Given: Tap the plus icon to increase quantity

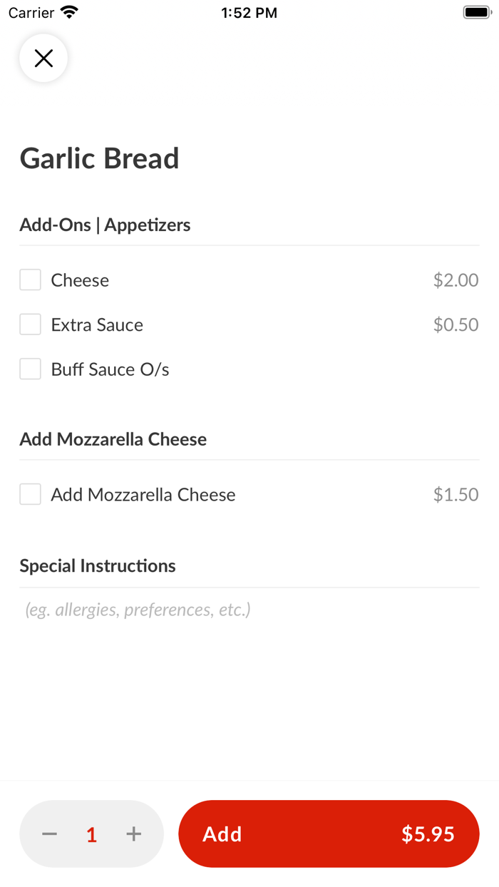Looking at the screenshot, I should (133, 834).
